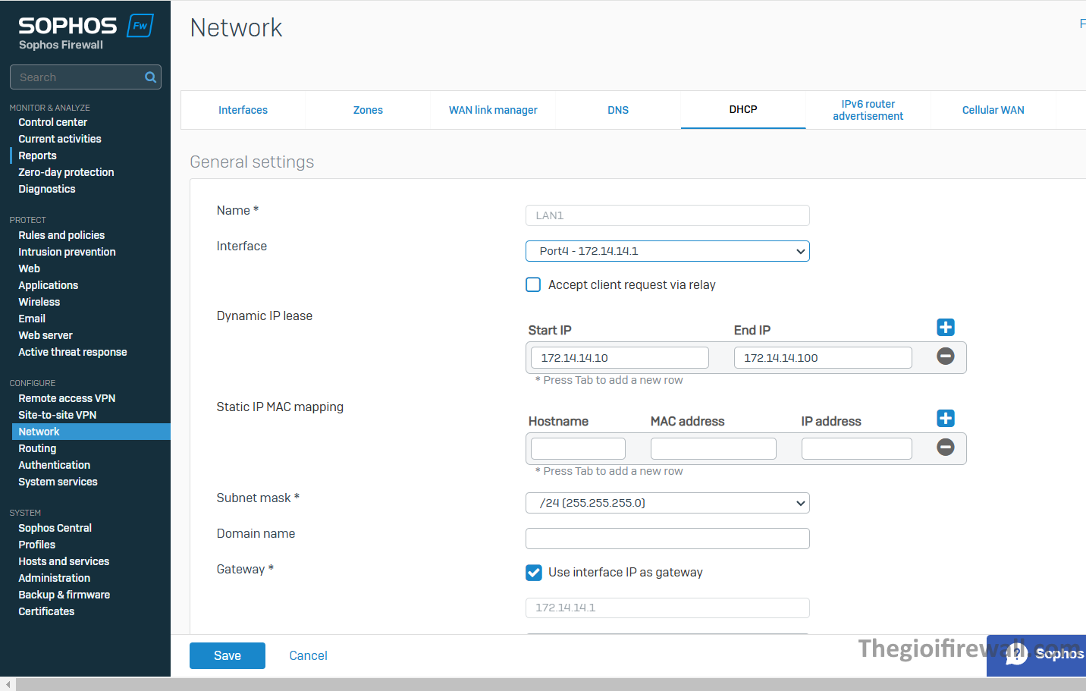The width and height of the screenshot is (1086, 691).
Task: Go to Active threat response
Action: (x=73, y=352)
